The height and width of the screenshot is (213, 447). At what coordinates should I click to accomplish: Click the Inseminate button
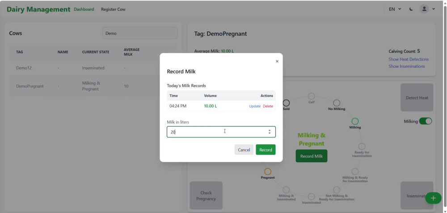point(417,196)
